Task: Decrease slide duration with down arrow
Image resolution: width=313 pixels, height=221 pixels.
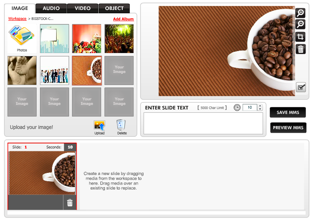Action: point(260,109)
